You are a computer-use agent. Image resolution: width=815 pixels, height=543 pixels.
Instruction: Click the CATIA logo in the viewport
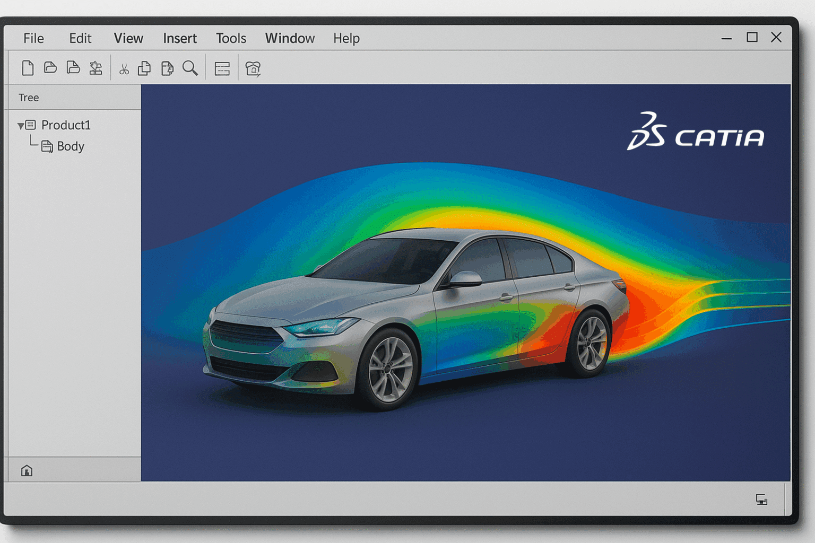click(695, 136)
